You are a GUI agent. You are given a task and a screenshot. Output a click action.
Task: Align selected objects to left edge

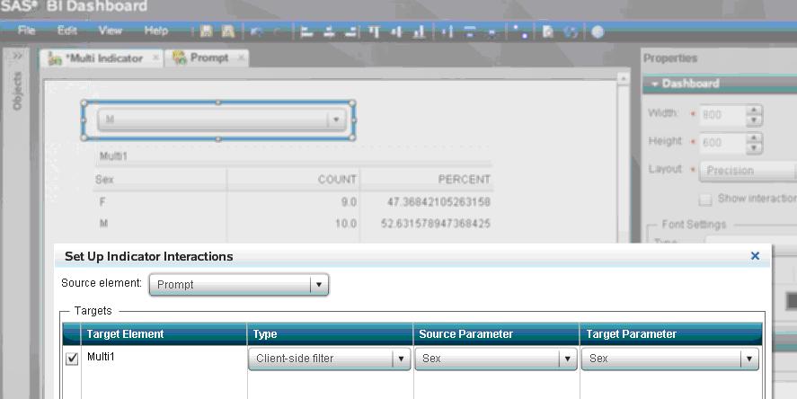306,32
